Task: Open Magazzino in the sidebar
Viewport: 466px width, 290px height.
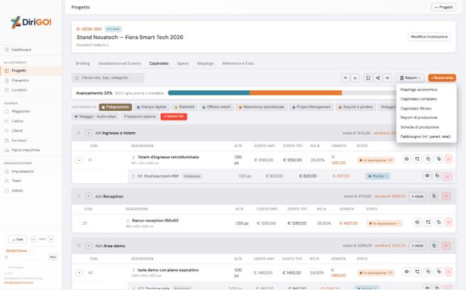Action: 31,111
